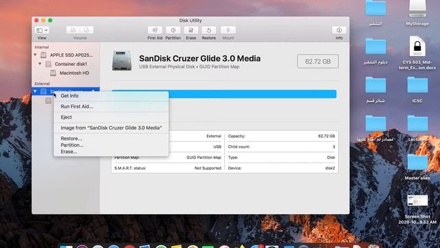Open the دبلوم التشفير desktop folder
Image resolution: width=440 pixels, height=248 pixels.
tap(375, 46)
